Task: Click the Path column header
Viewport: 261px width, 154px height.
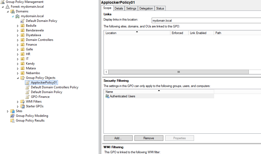Action: tap(237, 33)
